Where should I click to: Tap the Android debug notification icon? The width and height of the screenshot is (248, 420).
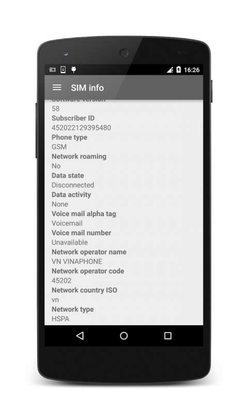(73, 69)
